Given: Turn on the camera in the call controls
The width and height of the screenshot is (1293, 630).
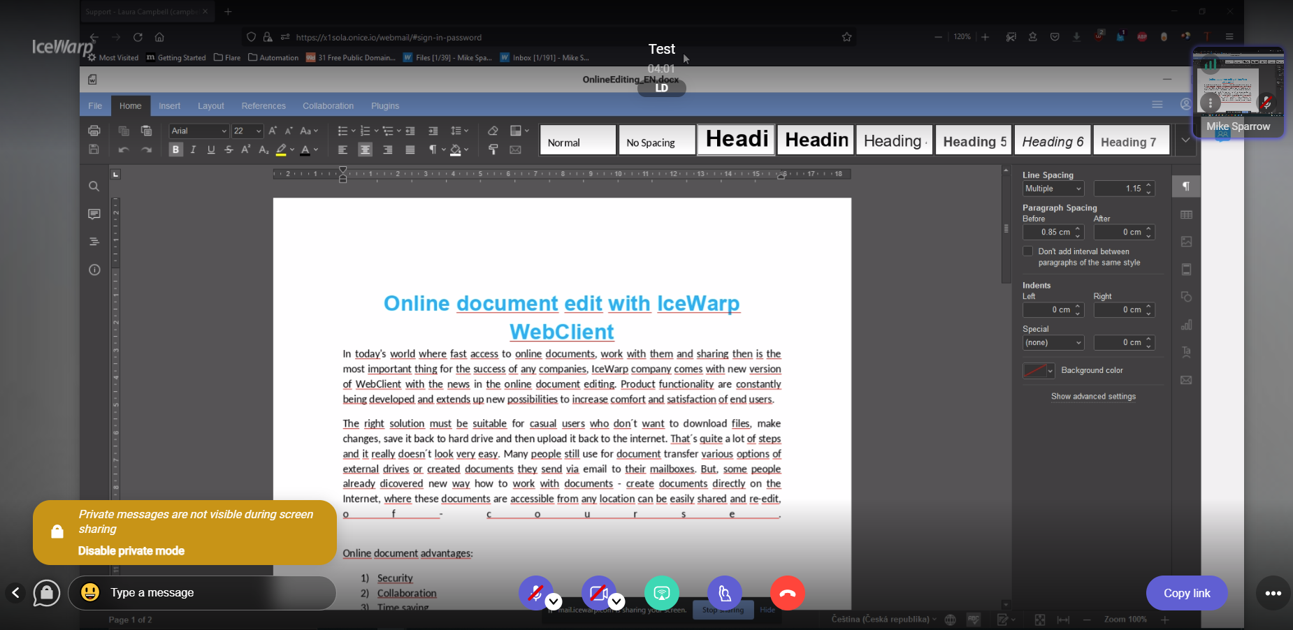Looking at the screenshot, I should (598, 593).
